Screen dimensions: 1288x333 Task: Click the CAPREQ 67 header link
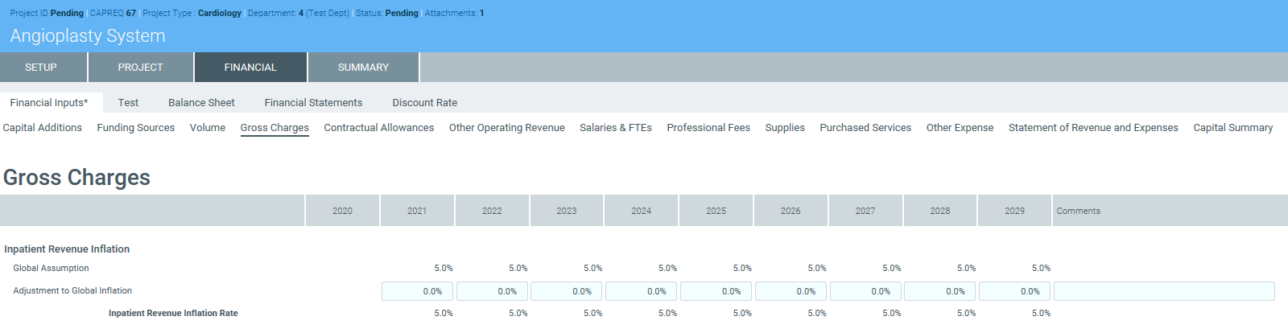tap(113, 13)
